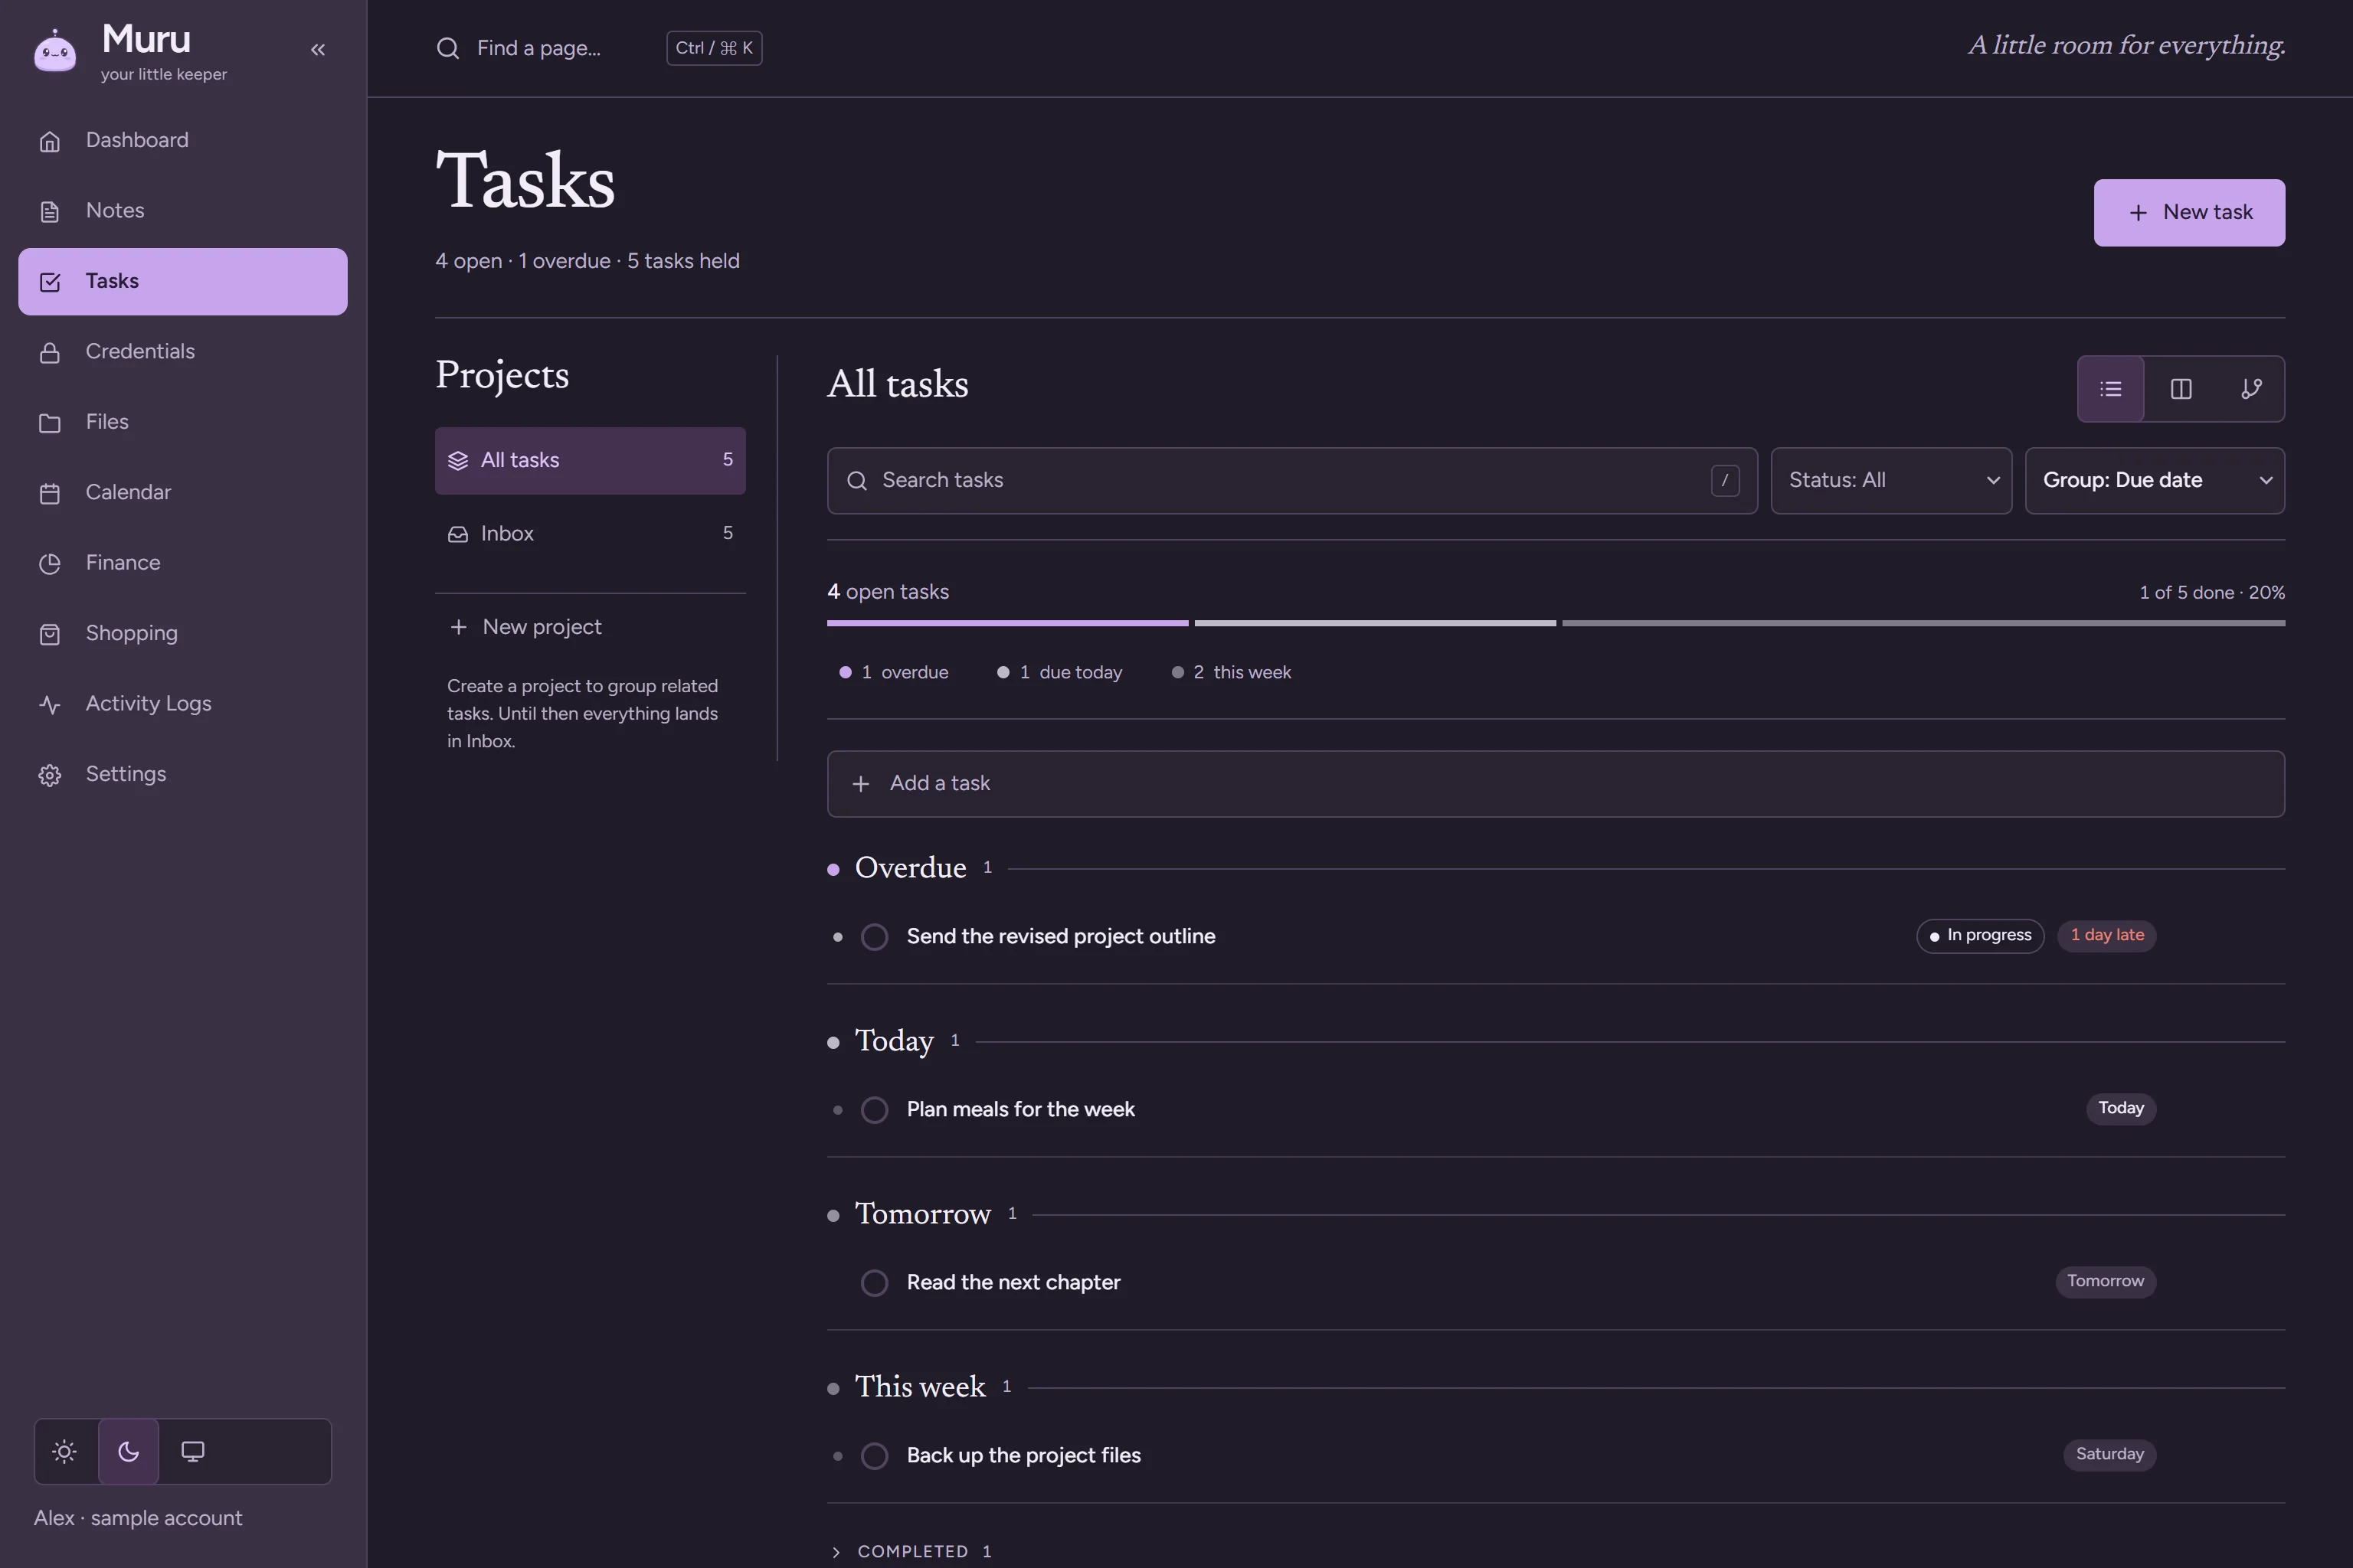The width and height of the screenshot is (2353, 1568).
Task: Mark 'Send the revised project outline' complete
Action: [x=875, y=937]
